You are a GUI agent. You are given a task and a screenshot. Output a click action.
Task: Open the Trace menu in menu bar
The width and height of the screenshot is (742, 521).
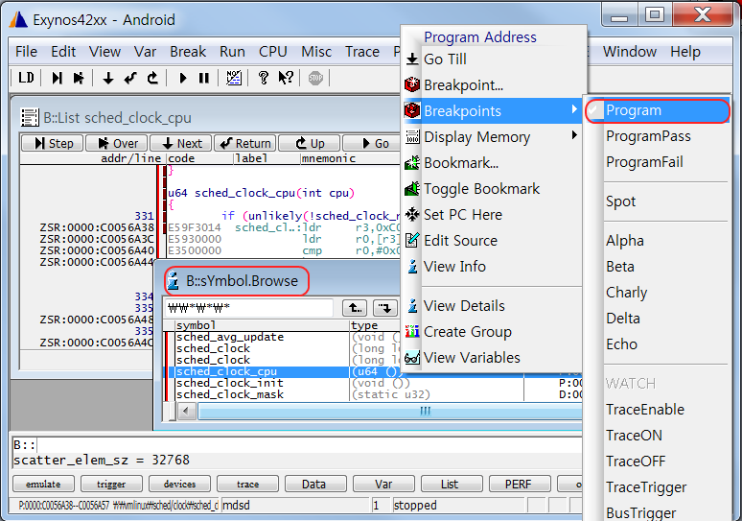click(x=362, y=52)
